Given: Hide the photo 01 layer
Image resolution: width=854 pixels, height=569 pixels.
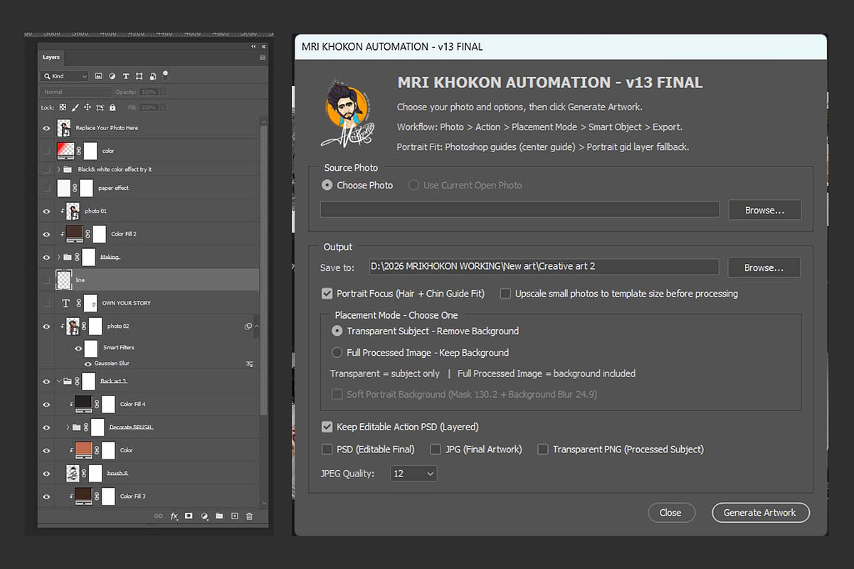Looking at the screenshot, I should pyautogui.click(x=46, y=211).
